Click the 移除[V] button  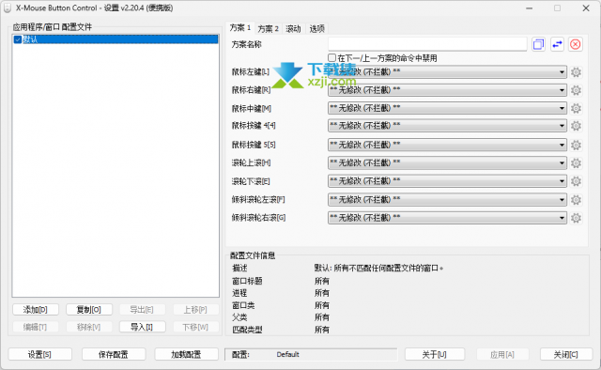click(x=89, y=327)
